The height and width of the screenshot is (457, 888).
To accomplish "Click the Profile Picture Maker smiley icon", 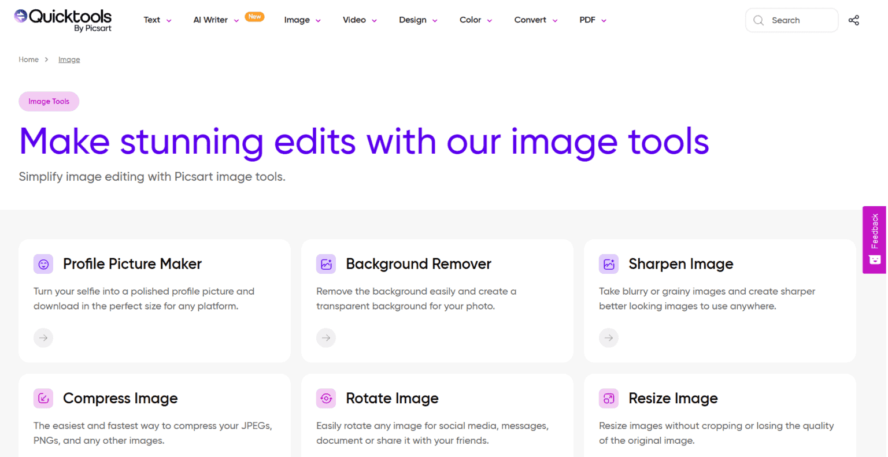I will (x=43, y=264).
